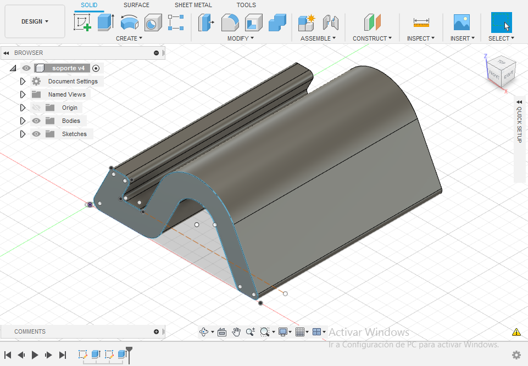Toggle visibility of soporte v4 component
The height and width of the screenshot is (366, 528).
click(x=26, y=68)
